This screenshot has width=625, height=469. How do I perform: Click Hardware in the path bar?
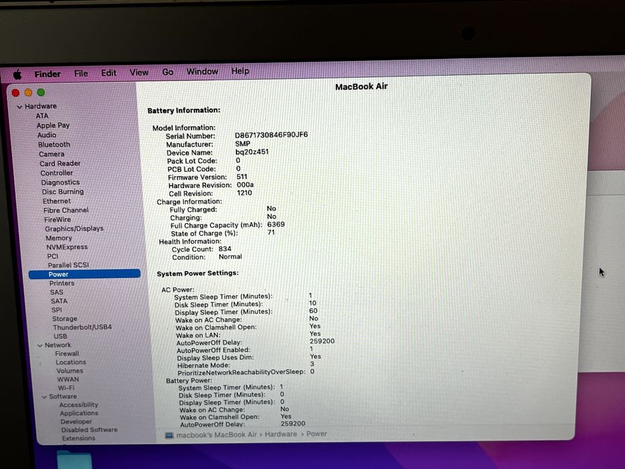pyautogui.click(x=281, y=434)
